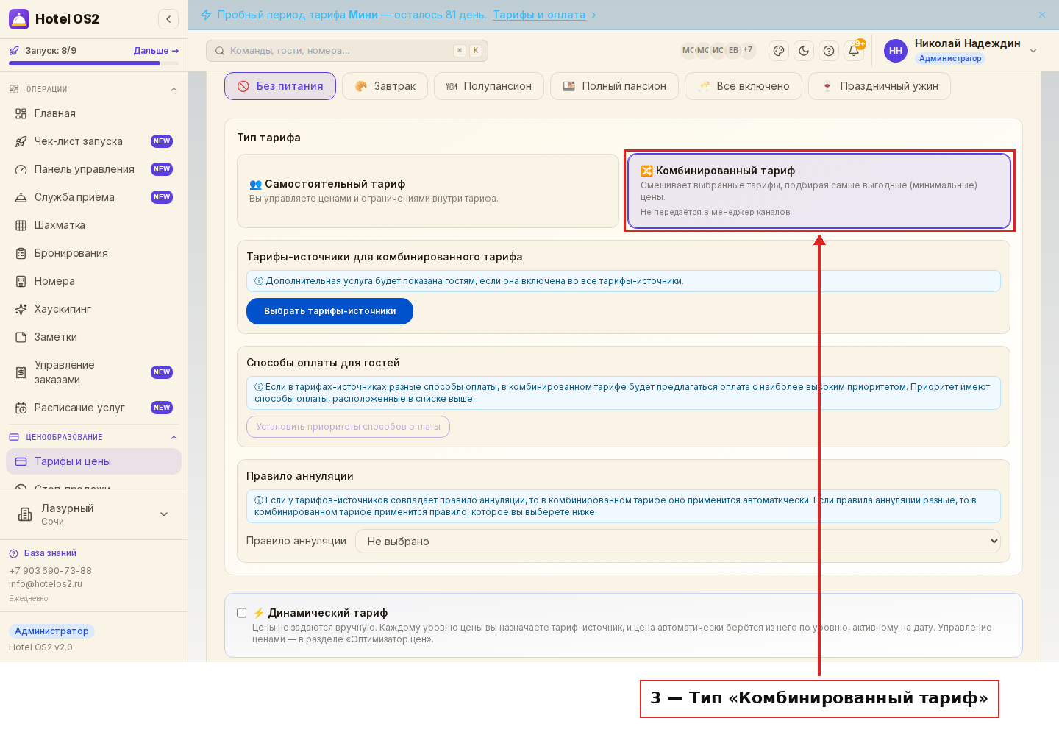Select the Завтрак meal option
This screenshot has height=735, width=1059.
tap(385, 86)
